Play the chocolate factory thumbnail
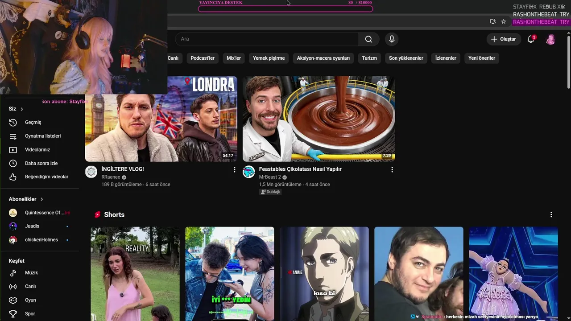 (x=319, y=119)
